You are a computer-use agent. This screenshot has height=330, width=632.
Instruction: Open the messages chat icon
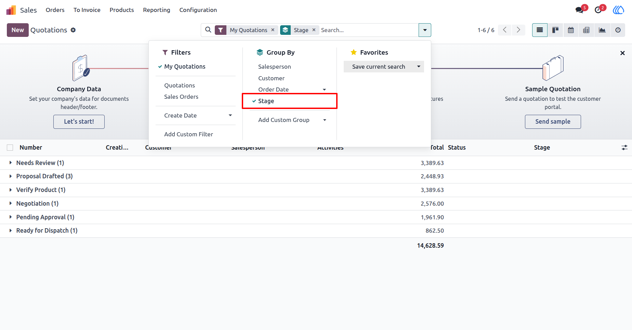(x=580, y=10)
